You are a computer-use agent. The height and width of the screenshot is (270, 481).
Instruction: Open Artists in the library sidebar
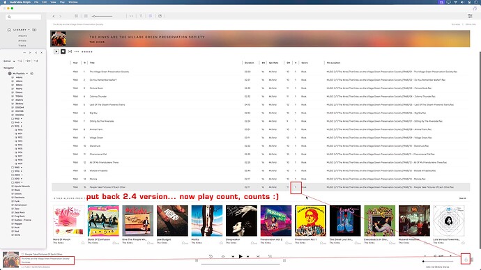pyautogui.click(x=22, y=41)
